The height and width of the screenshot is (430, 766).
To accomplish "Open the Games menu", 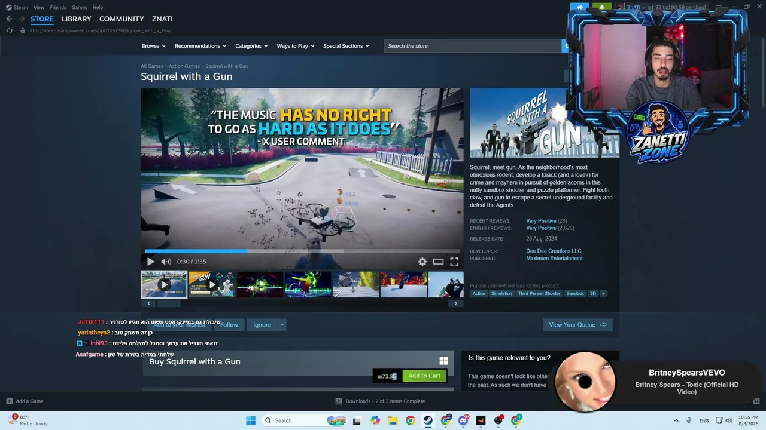I will [80, 7].
